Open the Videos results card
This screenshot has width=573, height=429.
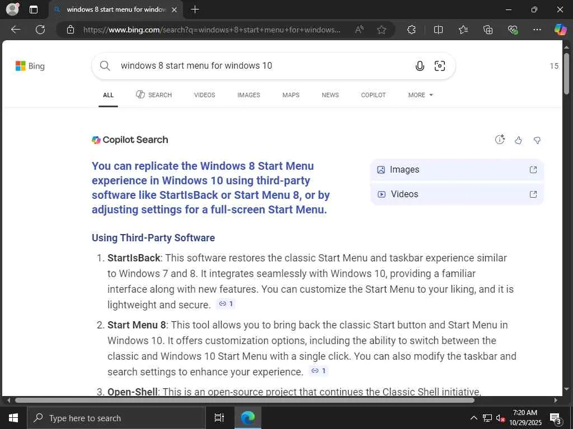coord(457,194)
